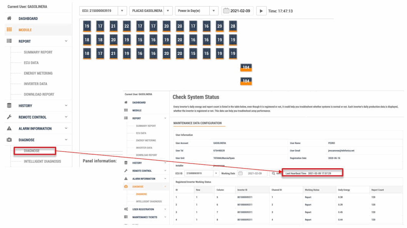Click play button next to Time display
Viewport: 407px width, 228px height.
(261, 11)
